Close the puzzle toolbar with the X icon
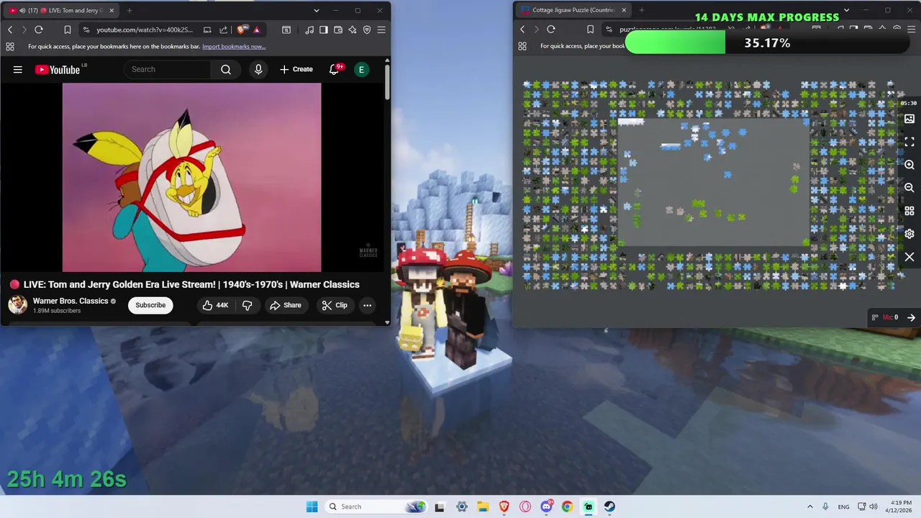The width and height of the screenshot is (921, 518). coord(909,257)
